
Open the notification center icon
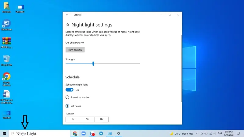pos(238,133)
